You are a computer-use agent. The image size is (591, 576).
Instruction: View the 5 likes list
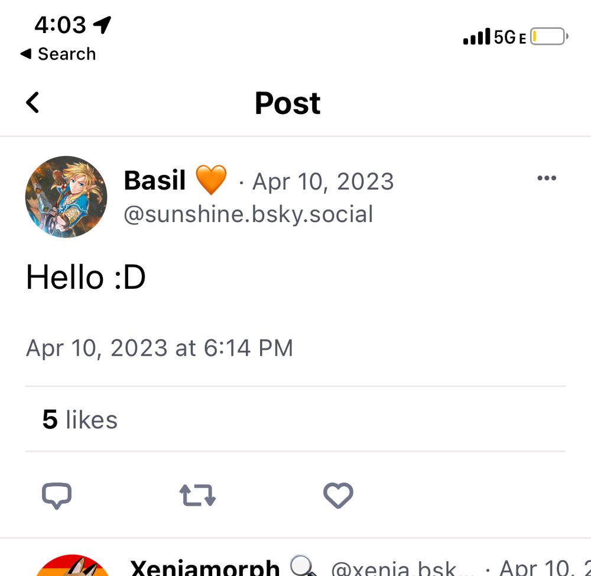(x=80, y=419)
